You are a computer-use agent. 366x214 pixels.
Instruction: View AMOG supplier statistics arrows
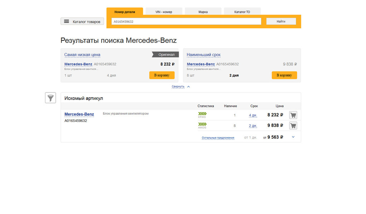[202, 124]
